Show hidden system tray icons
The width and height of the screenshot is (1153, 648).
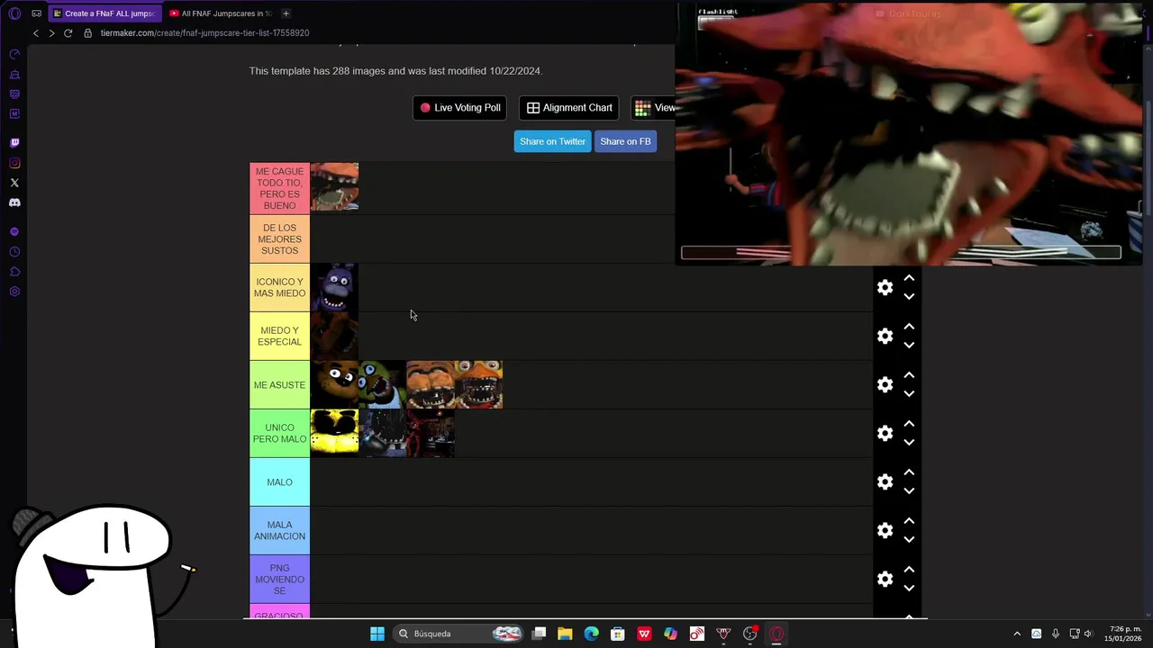point(1017,634)
